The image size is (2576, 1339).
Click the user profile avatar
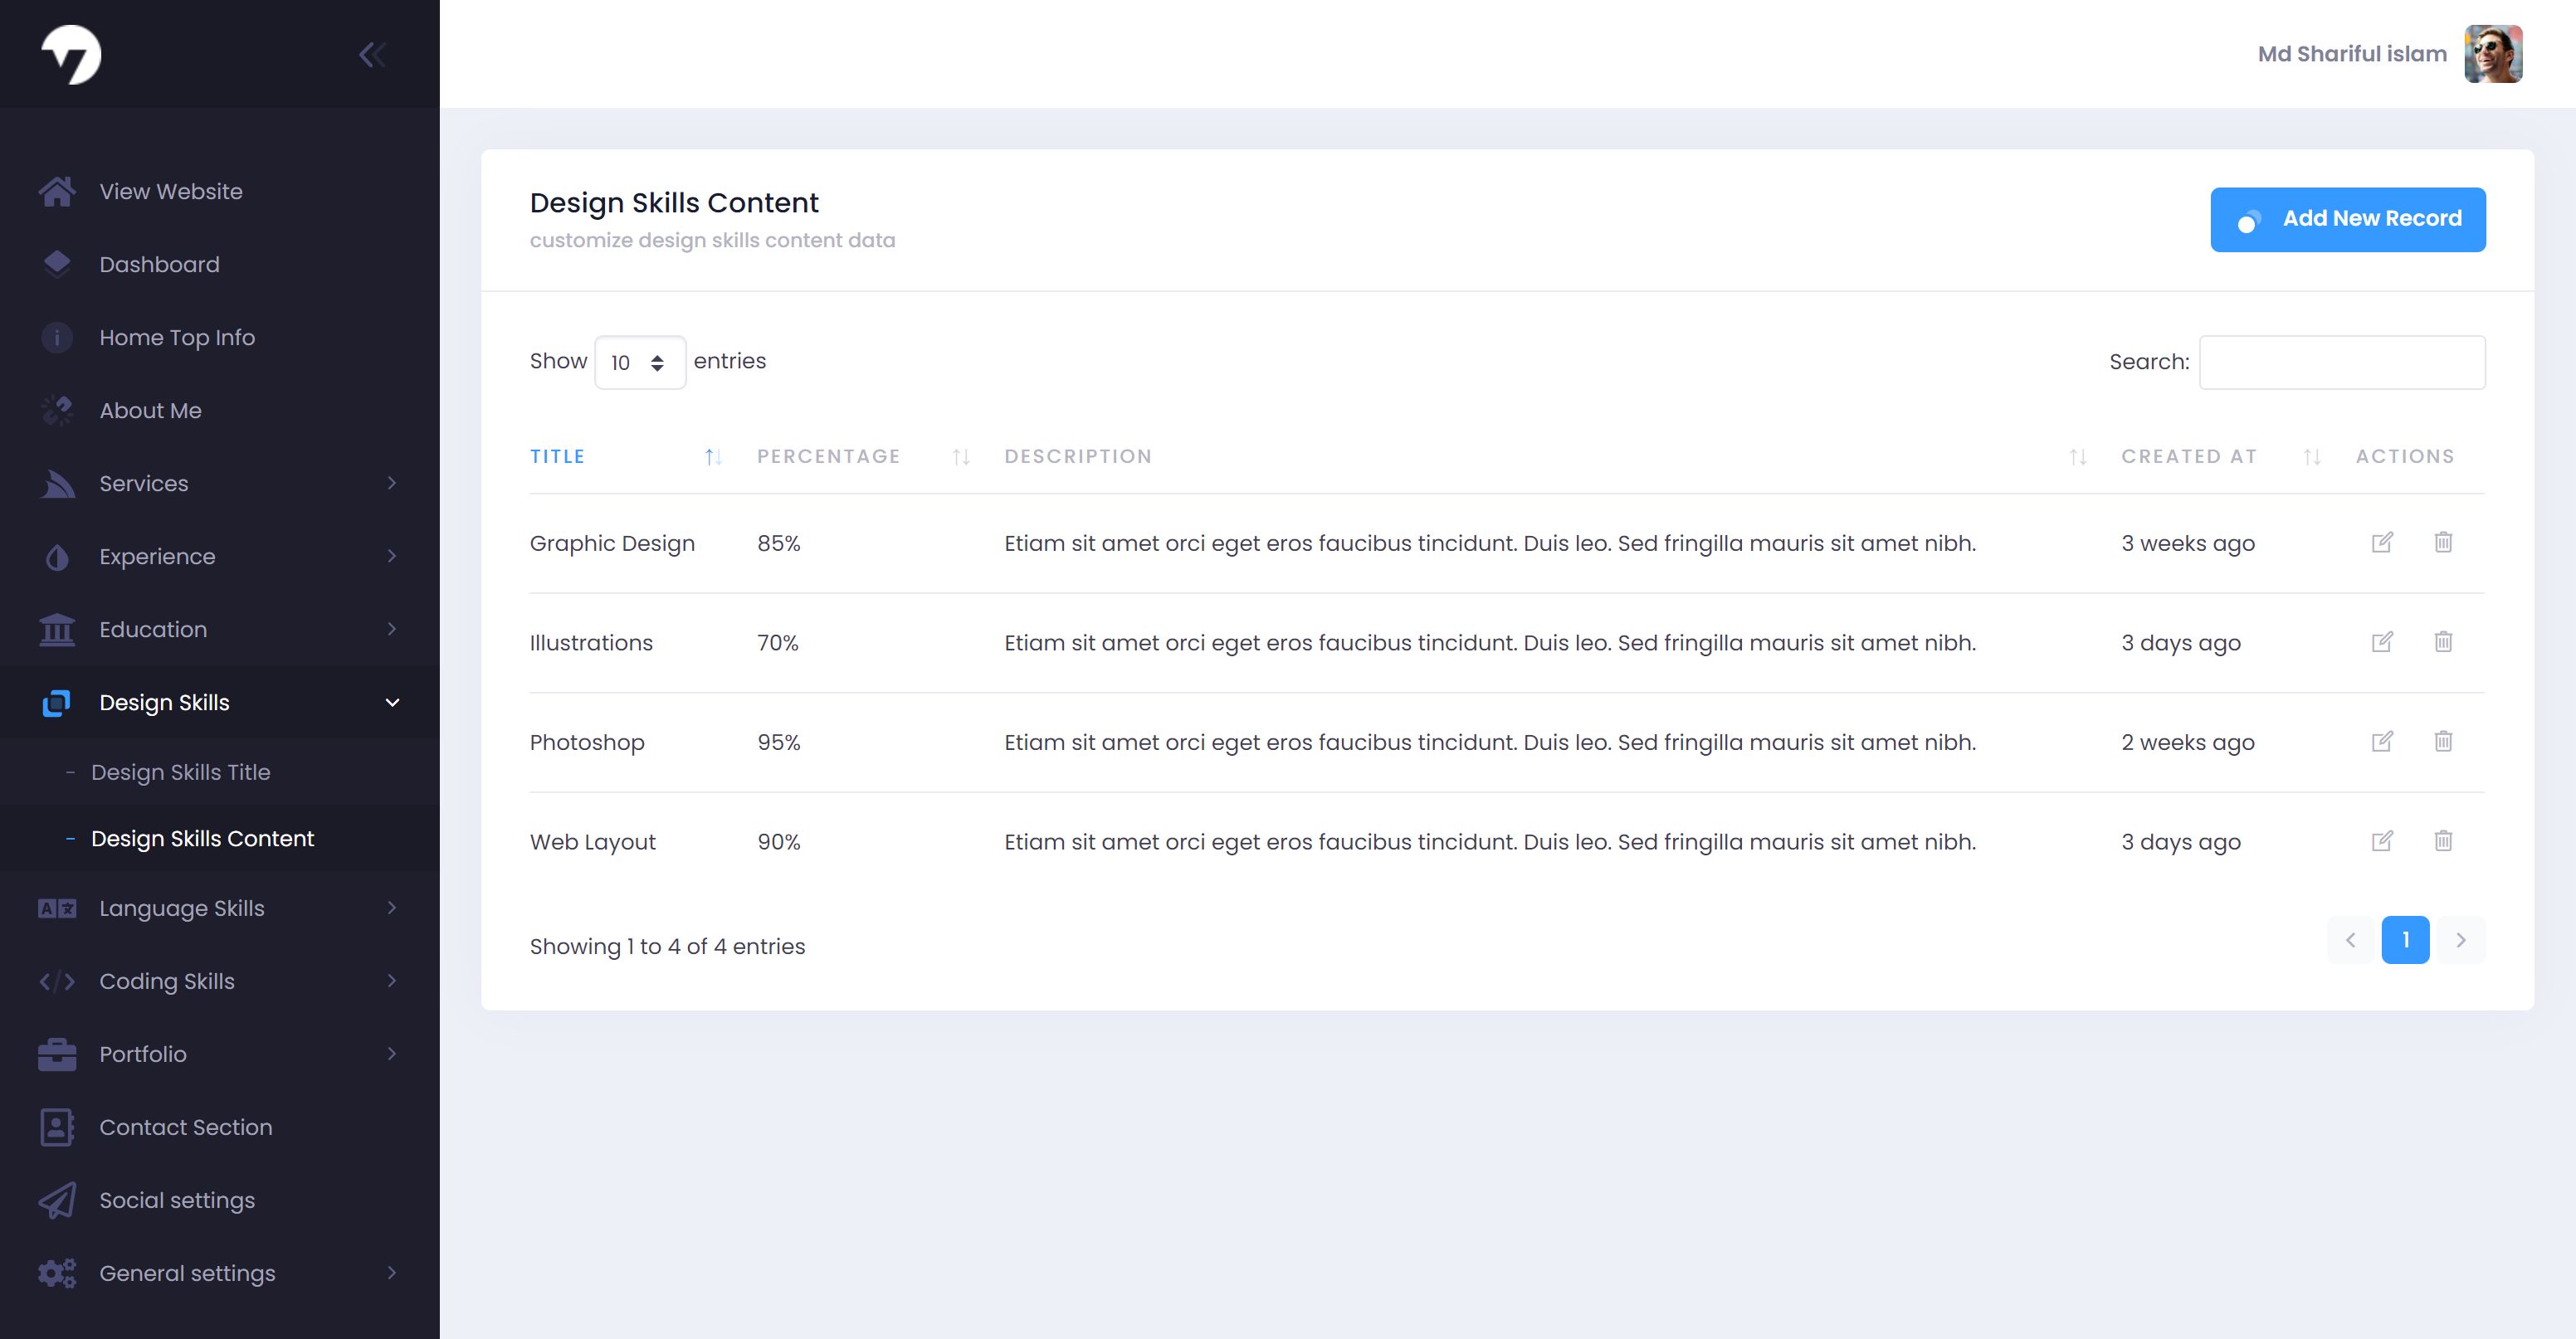pos(2493,54)
